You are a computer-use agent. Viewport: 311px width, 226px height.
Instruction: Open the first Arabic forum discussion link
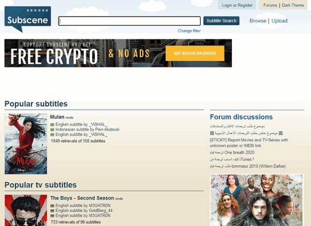point(237,126)
